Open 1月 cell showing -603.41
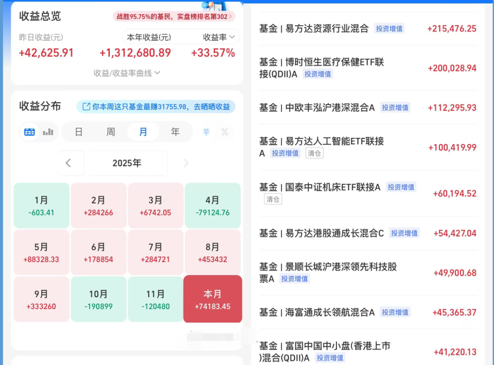Viewport: 494px width, 365px height. click(x=41, y=205)
